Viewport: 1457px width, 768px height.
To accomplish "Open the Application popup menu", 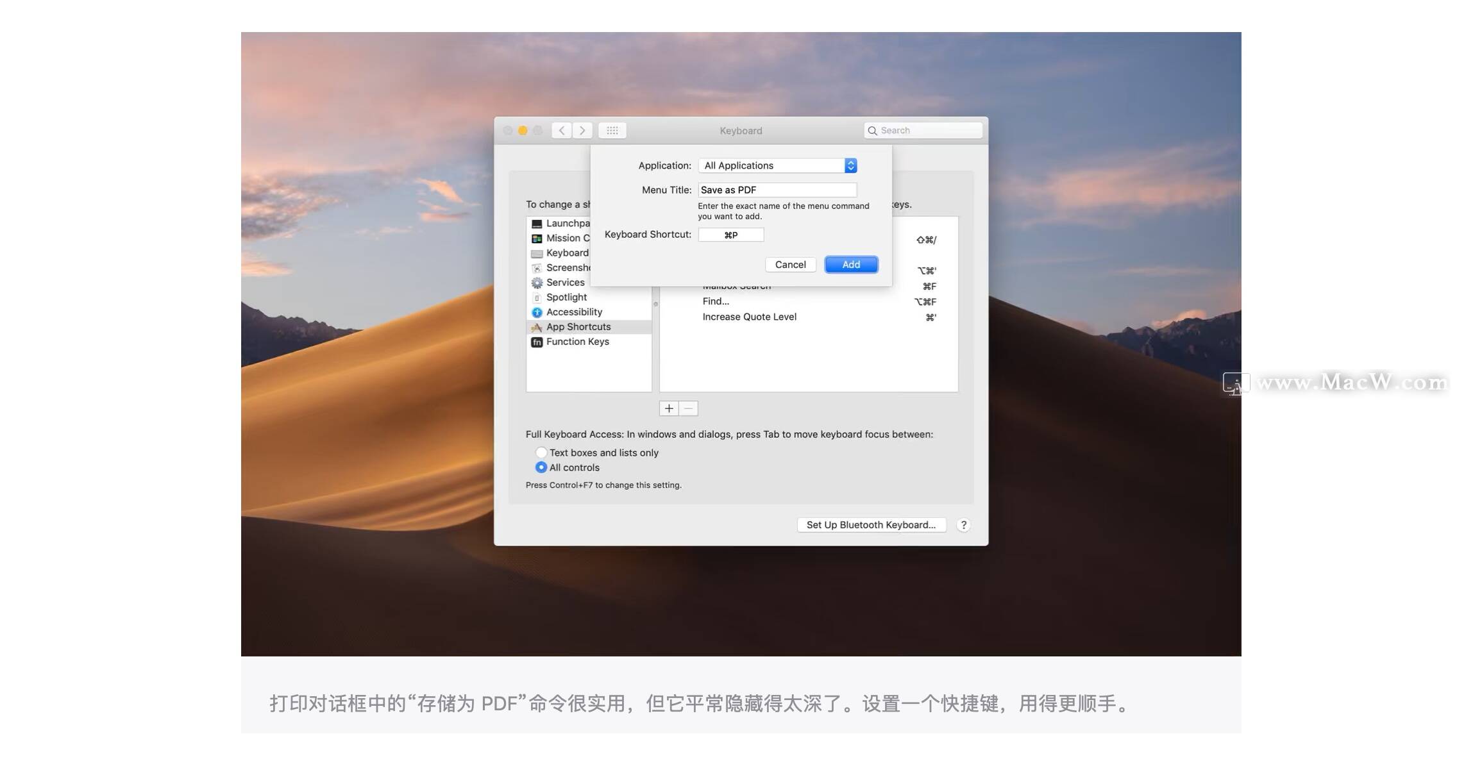I will pyautogui.click(x=777, y=165).
